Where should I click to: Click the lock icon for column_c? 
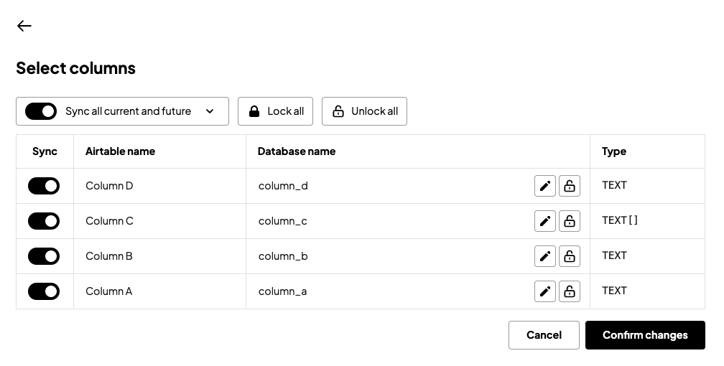click(570, 221)
